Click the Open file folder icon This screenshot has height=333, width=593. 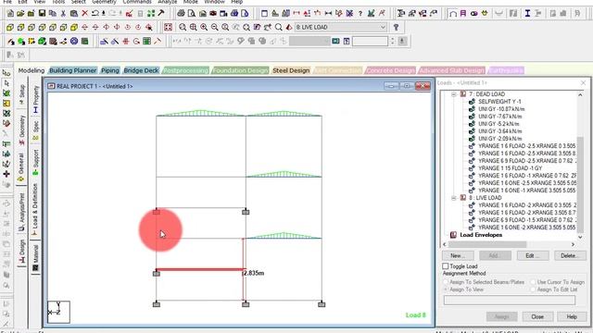[x=20, y=14]
